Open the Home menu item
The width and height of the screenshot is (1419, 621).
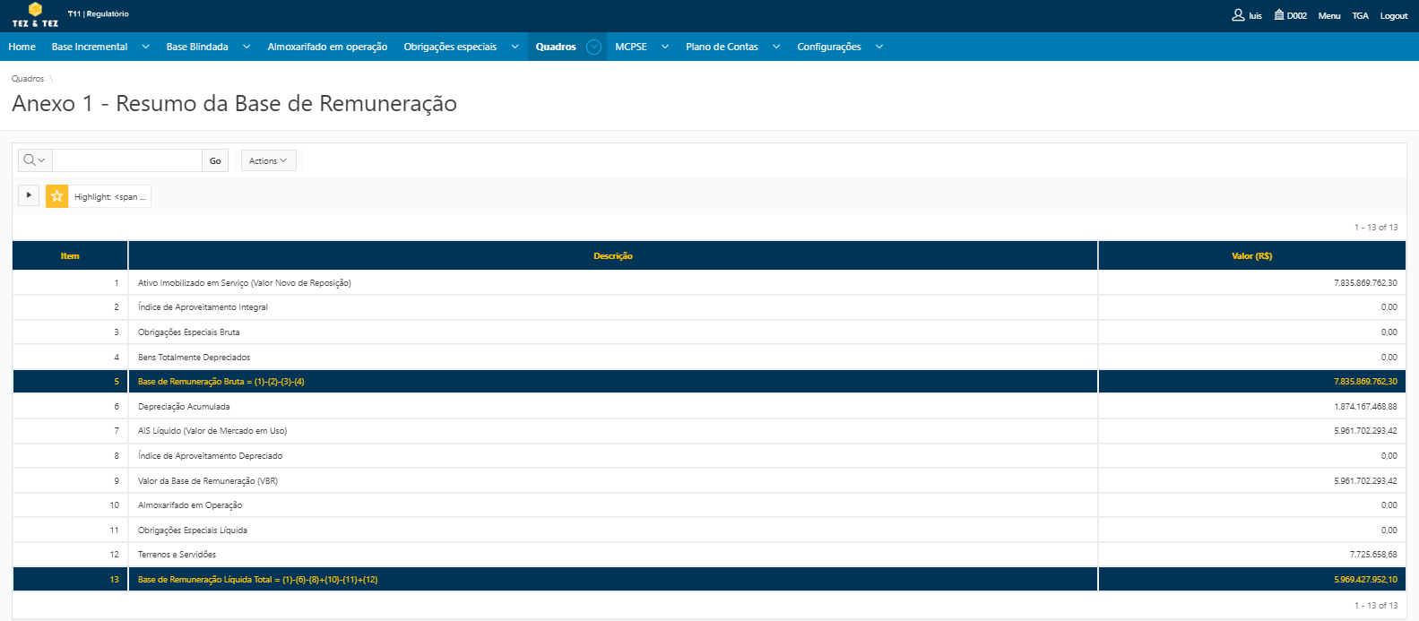click(22, 47)
